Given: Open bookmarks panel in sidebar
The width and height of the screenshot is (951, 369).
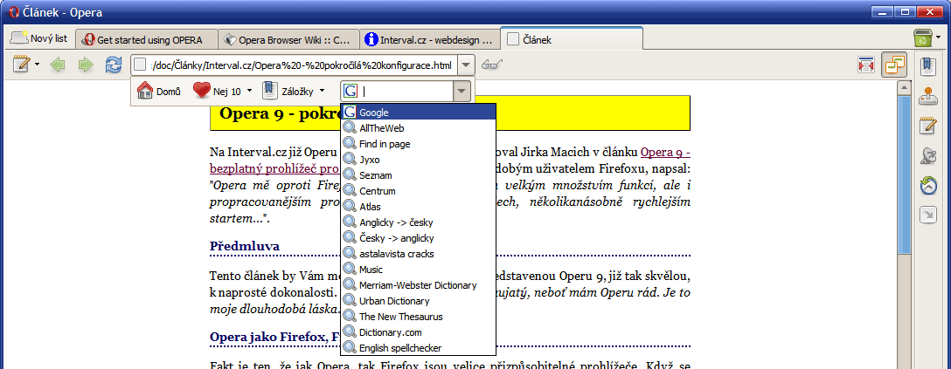Looking at the screenshot, I should pyautogui.click(x=928, y=66).
